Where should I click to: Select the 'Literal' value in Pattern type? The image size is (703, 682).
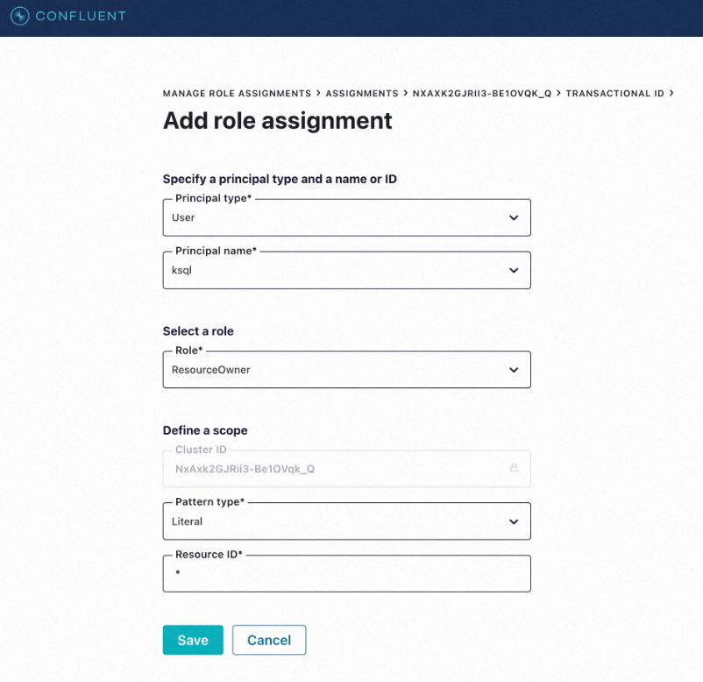188,522
